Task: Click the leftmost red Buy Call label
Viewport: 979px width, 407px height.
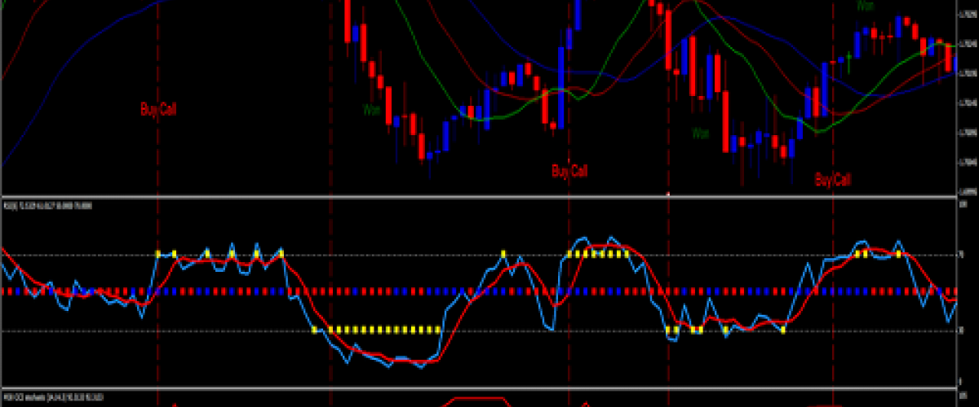Action: click(x=157, y=109)
